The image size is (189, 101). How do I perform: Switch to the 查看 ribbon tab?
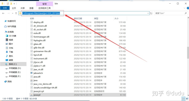pos(31,8)
